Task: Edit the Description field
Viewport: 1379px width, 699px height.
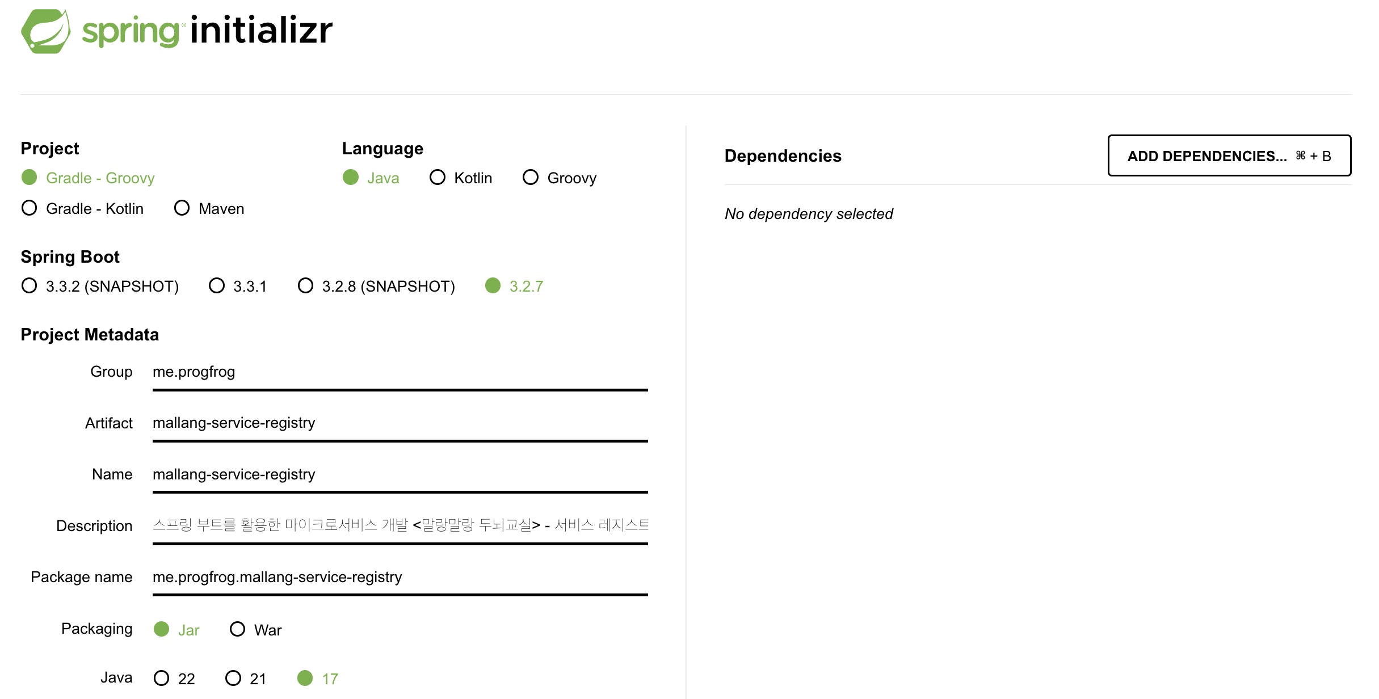Action: point(400,525)
